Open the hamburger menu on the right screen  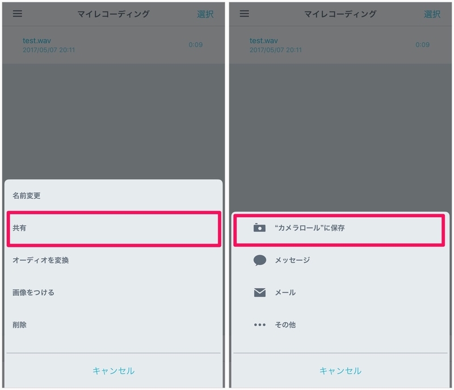[245, 14]
